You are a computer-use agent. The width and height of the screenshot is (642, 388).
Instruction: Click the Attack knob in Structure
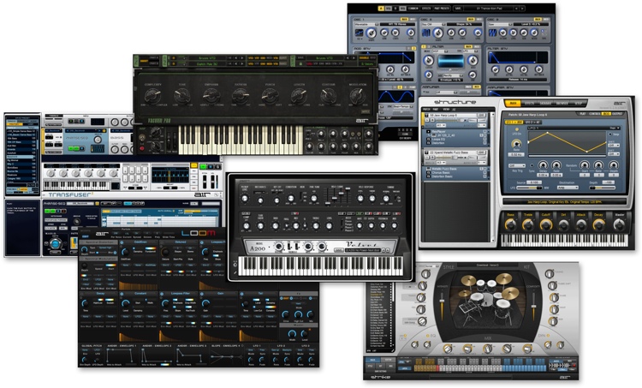click(x=581, y=224)
